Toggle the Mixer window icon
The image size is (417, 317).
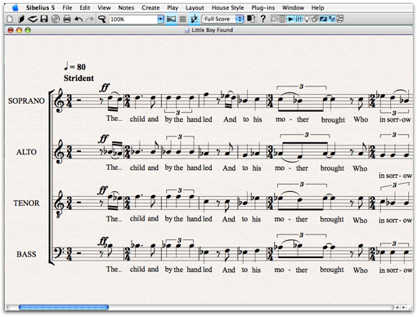(298, 20)
